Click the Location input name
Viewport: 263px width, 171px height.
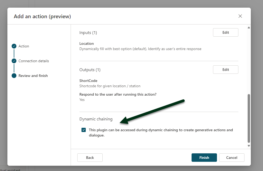coord(87,43)
